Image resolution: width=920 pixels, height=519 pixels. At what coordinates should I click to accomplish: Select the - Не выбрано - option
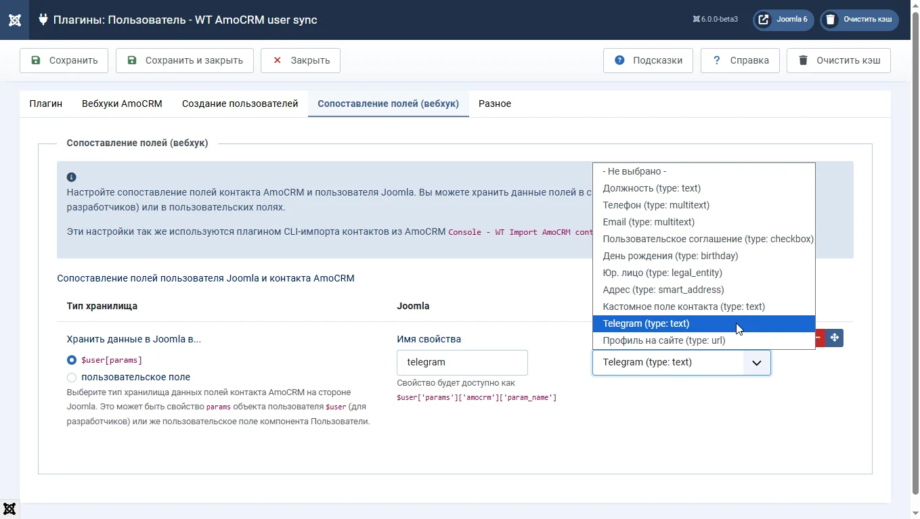(634, 171)
